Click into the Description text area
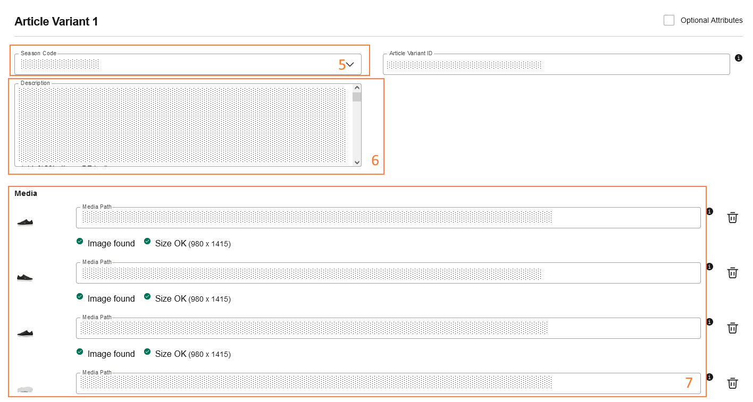 click(x=183, y=125)
